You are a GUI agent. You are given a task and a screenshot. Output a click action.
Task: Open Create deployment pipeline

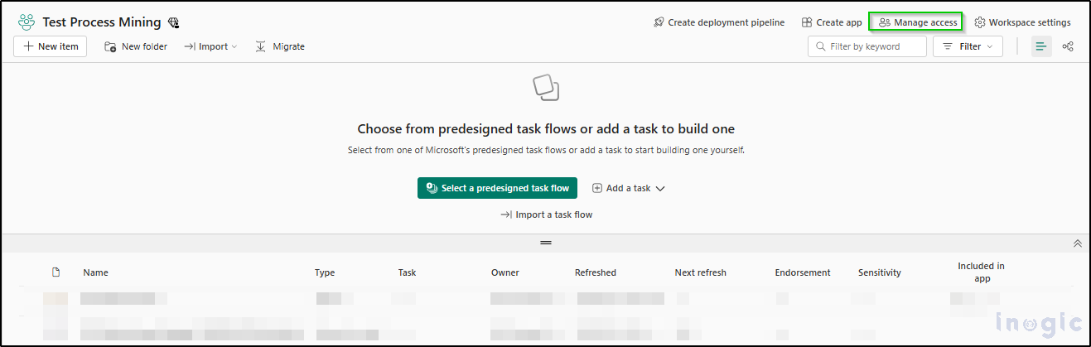pyautogui.click(x=719, y=22)
